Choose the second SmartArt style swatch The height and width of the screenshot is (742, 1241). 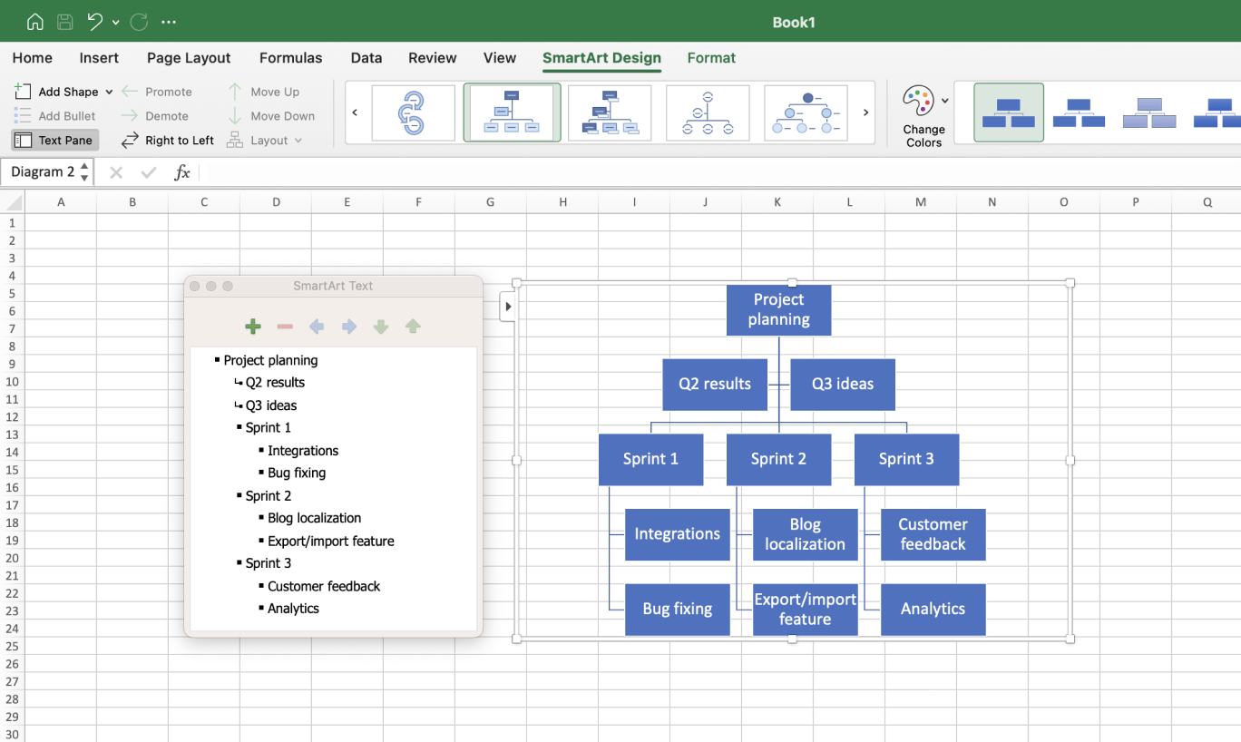click(x=1079, y=112)
